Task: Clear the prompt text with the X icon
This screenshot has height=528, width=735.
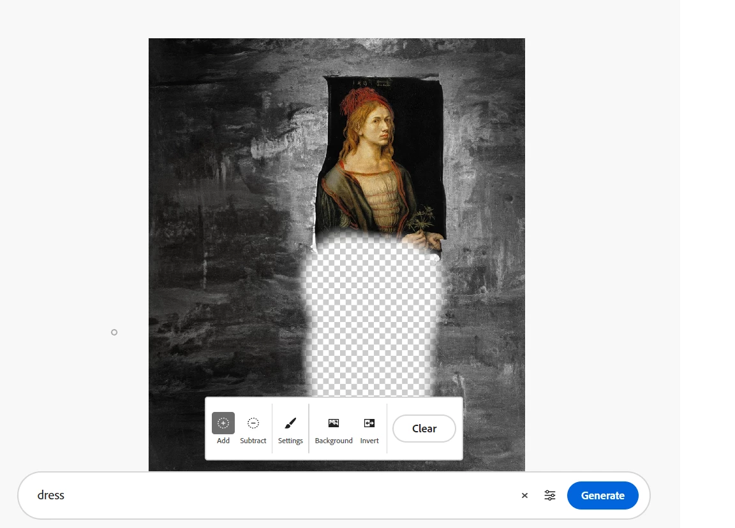Action: pos(524,495)
